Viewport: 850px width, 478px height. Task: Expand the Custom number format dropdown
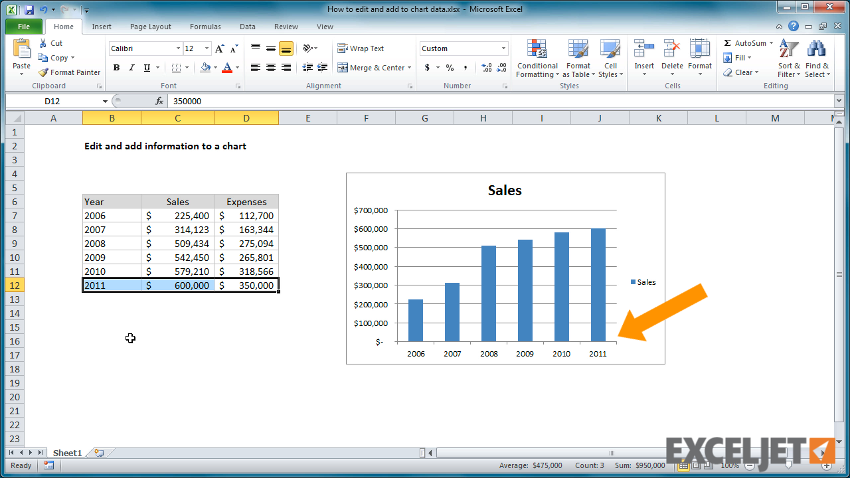point(503,48)
